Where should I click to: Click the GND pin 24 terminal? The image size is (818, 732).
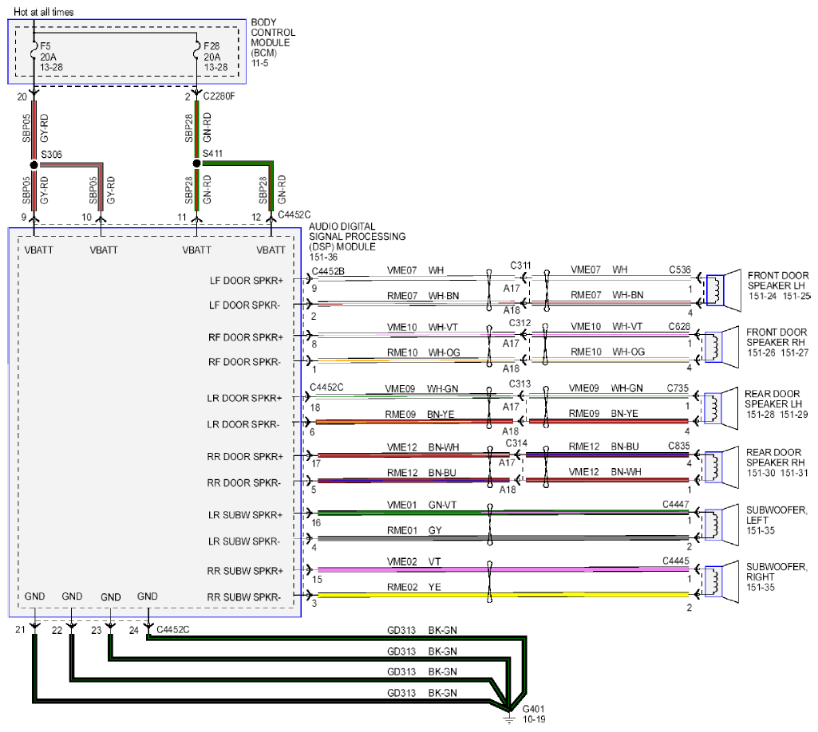148,625
